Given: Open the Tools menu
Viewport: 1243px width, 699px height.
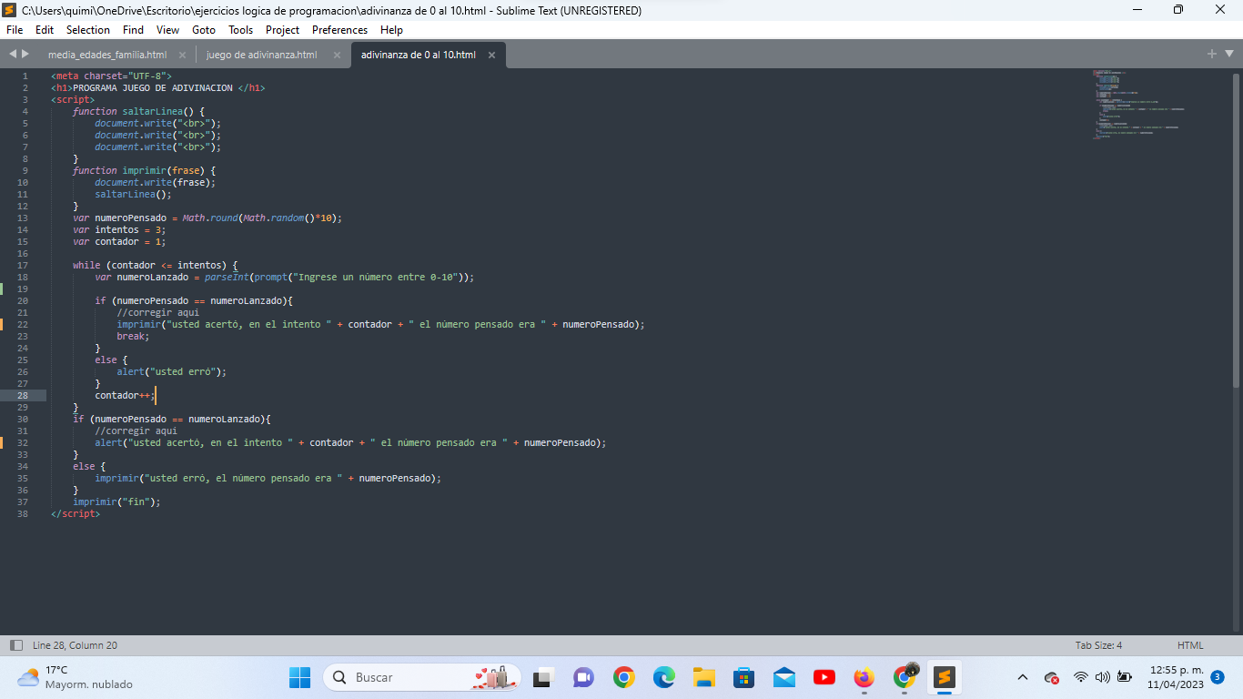Looking at the screenshot, I should 241,30.
